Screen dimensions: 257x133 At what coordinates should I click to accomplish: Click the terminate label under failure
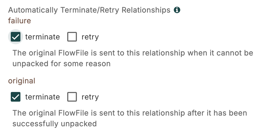(x=42, y=37)
